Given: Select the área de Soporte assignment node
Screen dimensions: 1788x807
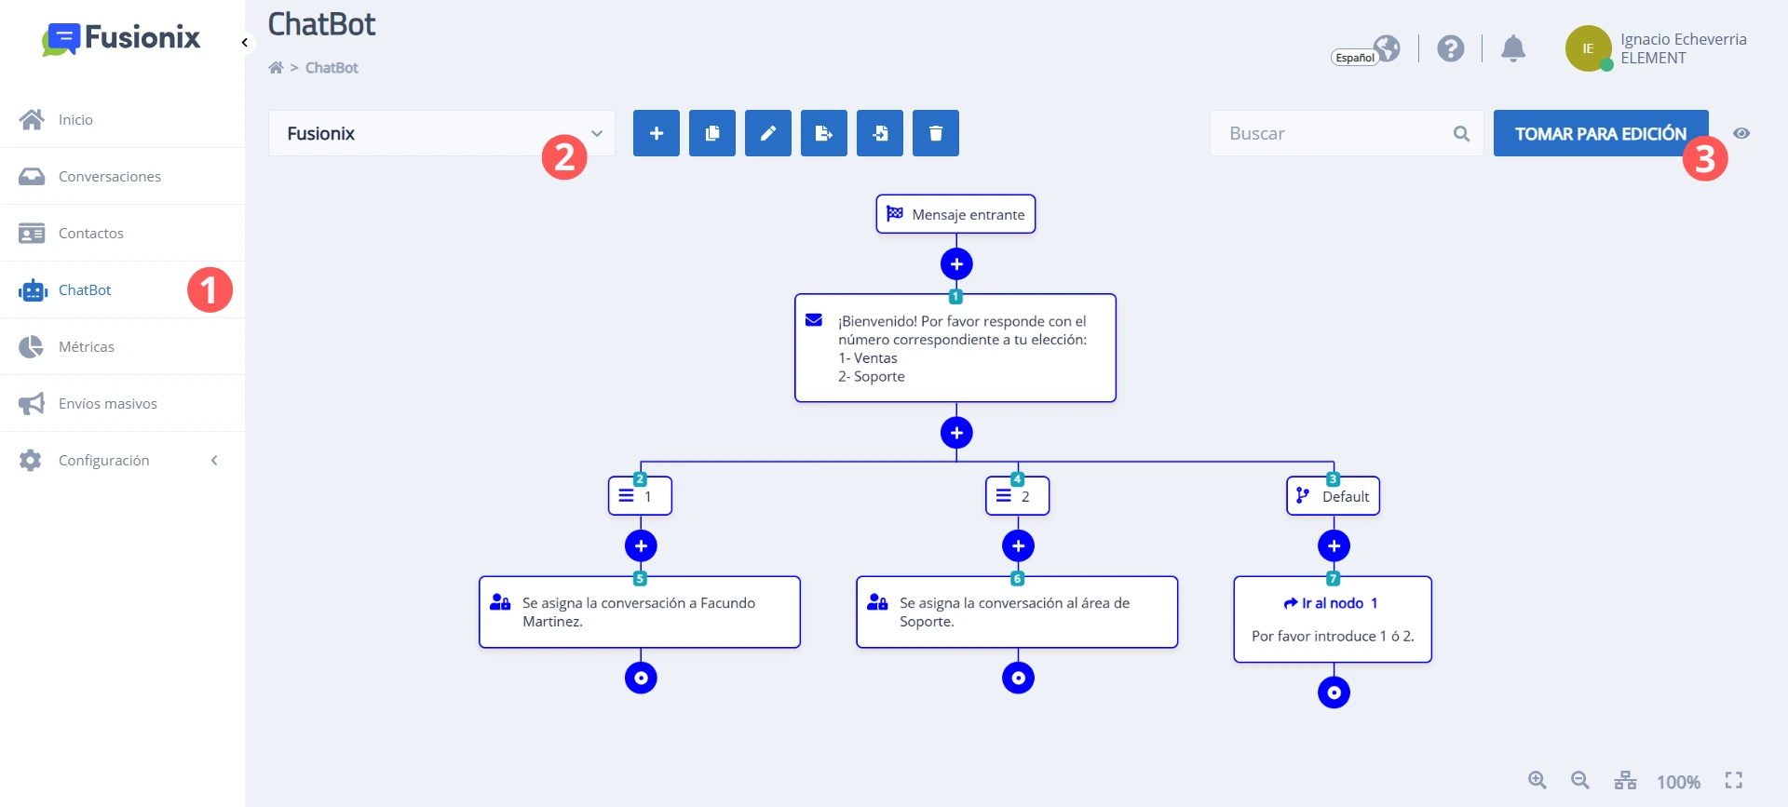Looking at the screenshot, I should (1017, 612).
